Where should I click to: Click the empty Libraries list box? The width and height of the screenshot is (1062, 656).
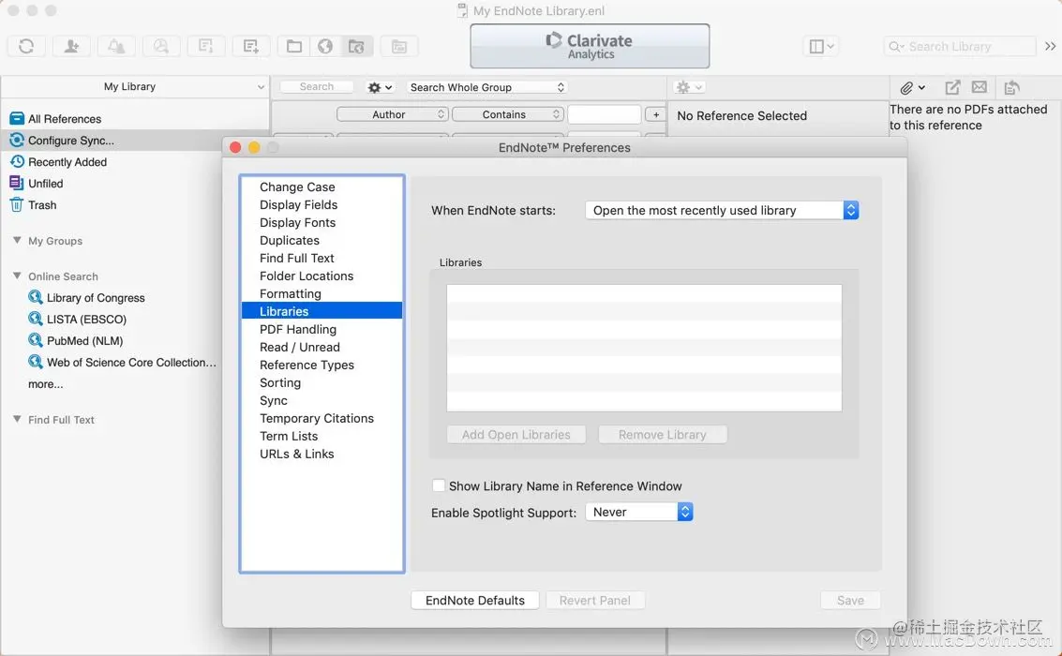(x=644, y=348)
